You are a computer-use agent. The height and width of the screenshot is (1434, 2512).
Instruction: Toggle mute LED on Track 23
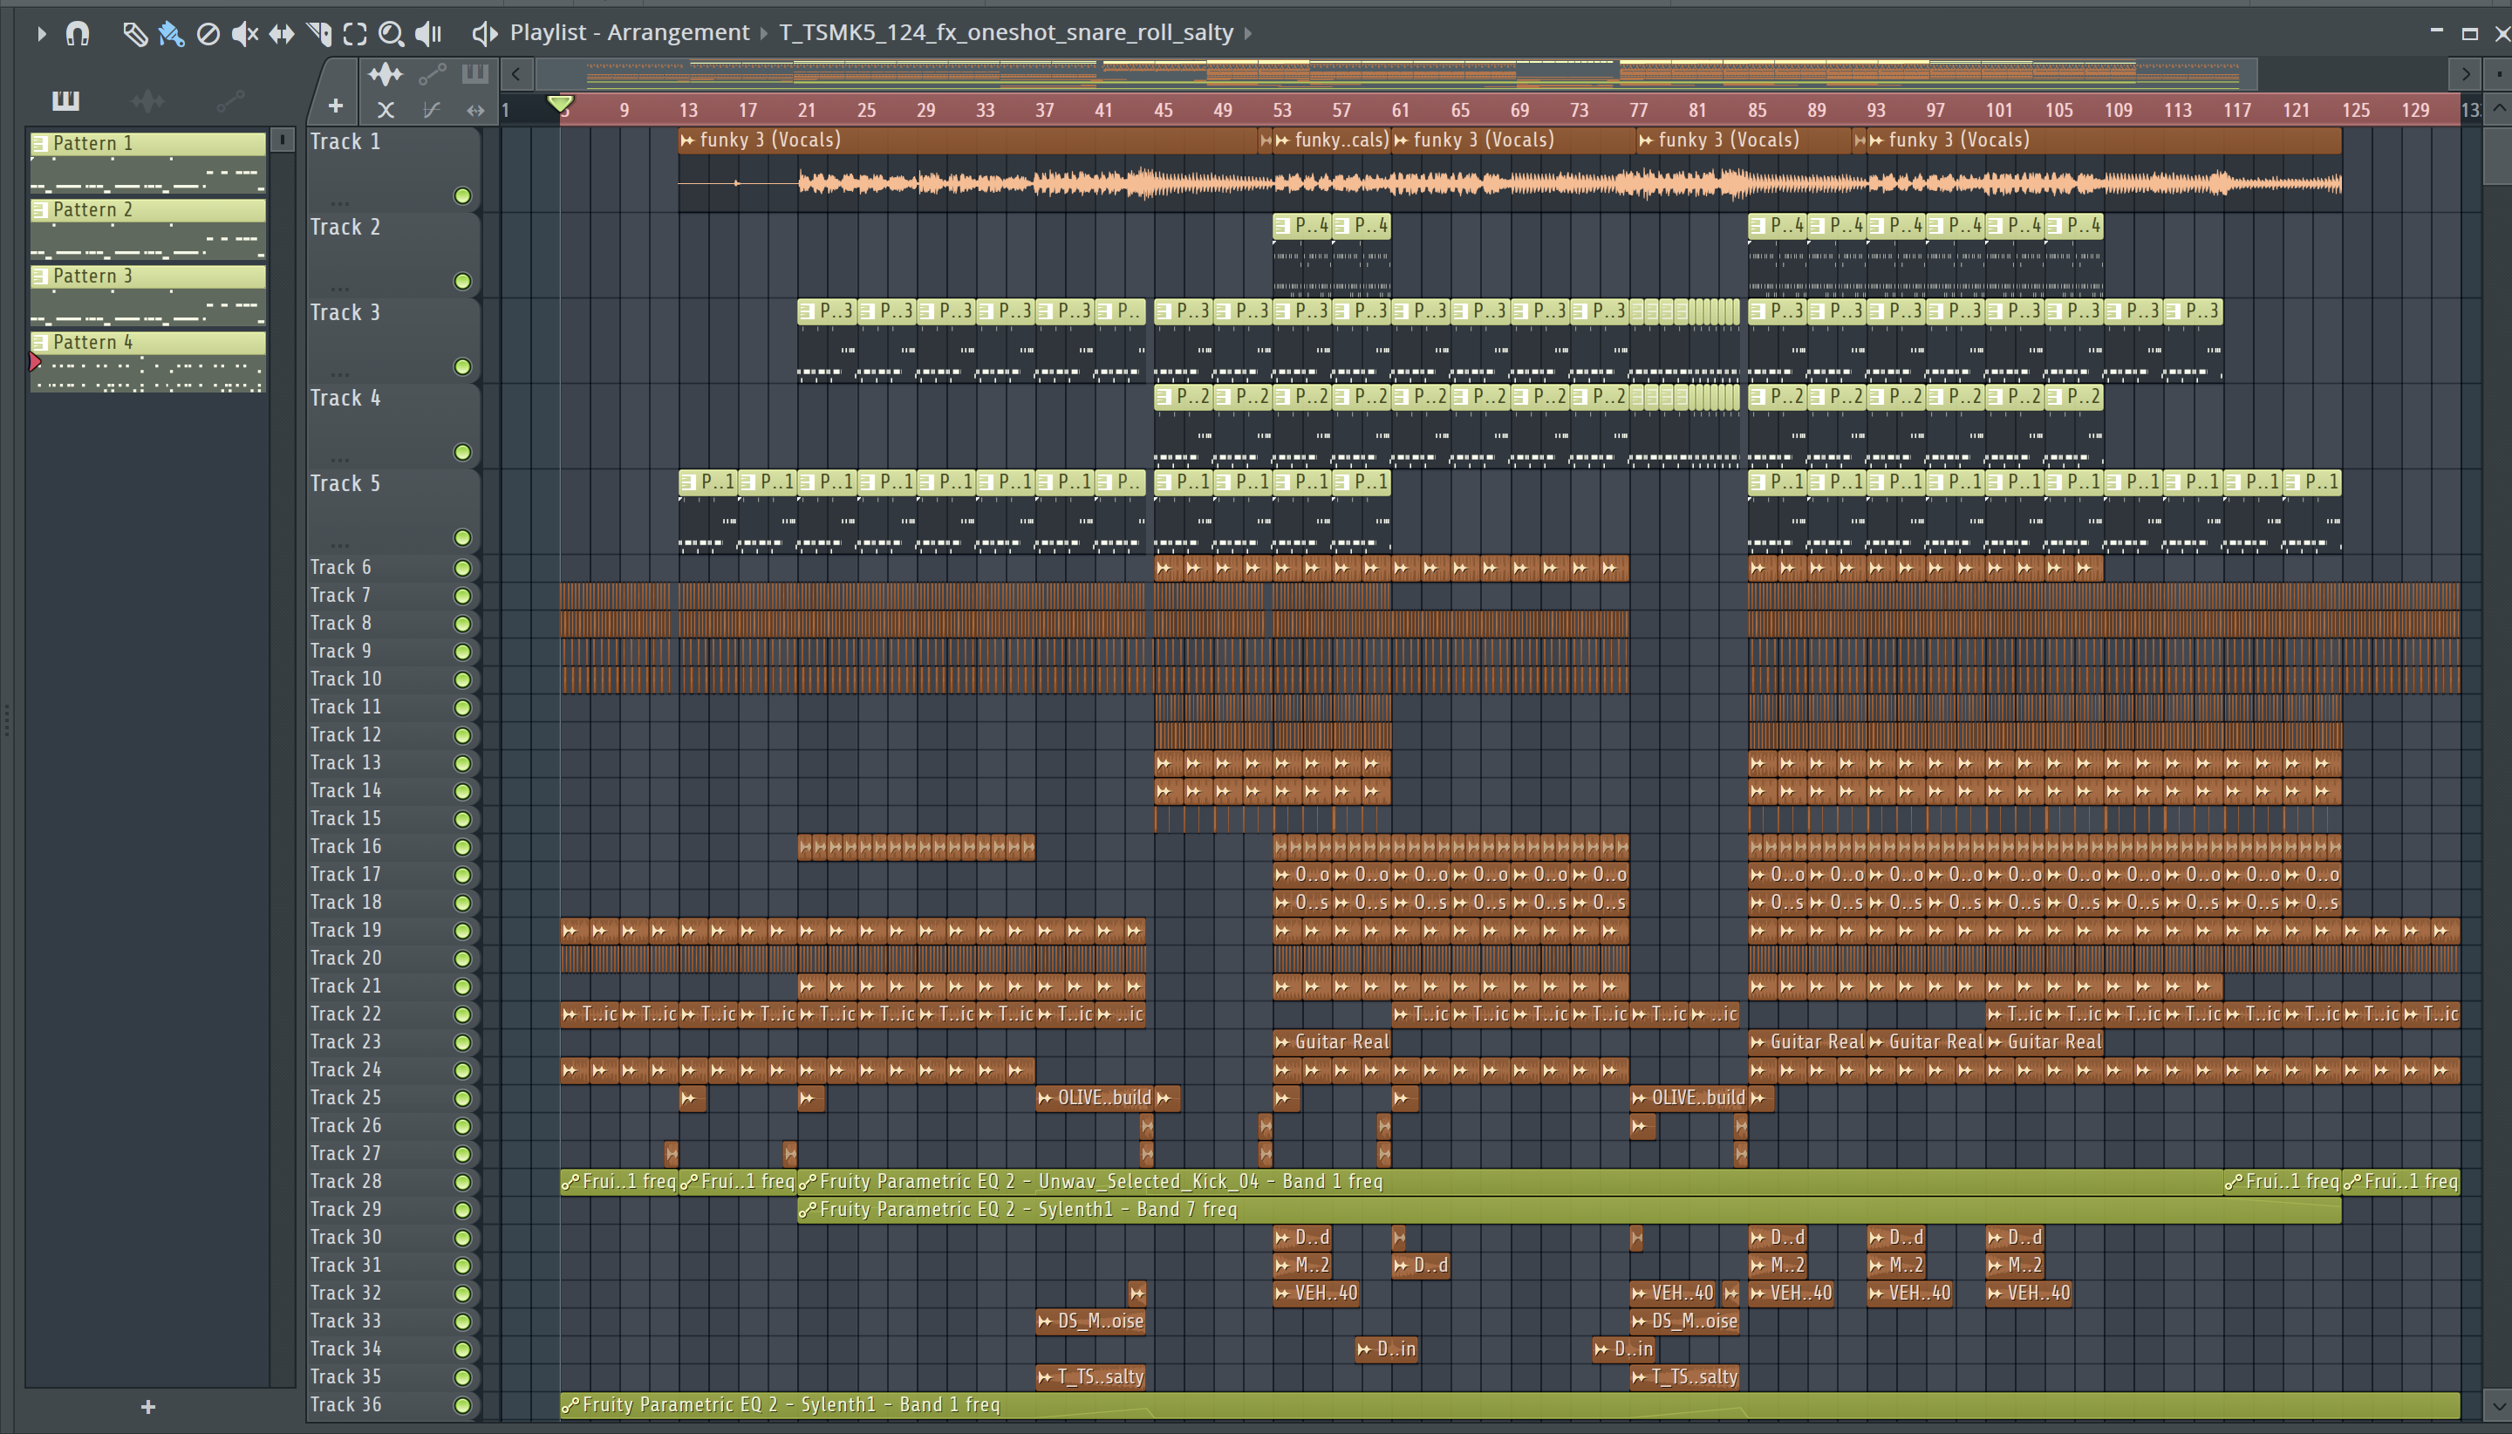click(461, 1042)
